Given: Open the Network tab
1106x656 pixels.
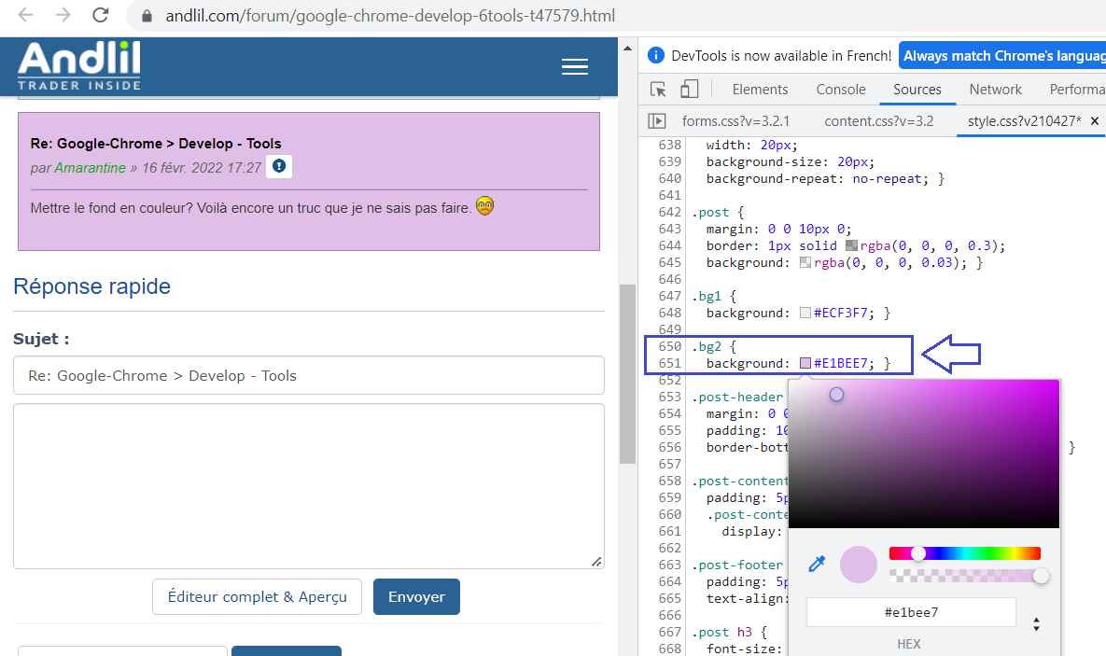Looking at the screenshot, I should (x=995, y=90).
